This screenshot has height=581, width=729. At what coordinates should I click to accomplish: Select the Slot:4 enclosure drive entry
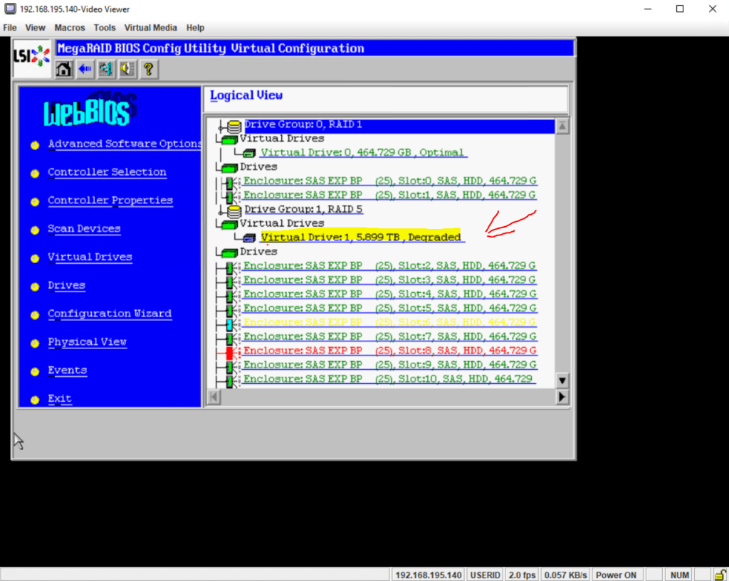point(389,294)
